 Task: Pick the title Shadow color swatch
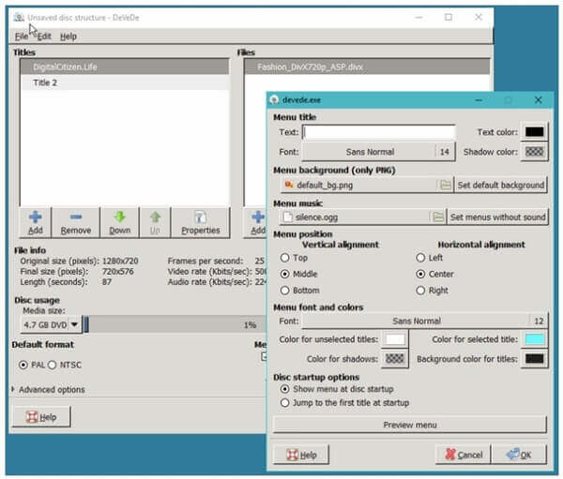[534, 152]
